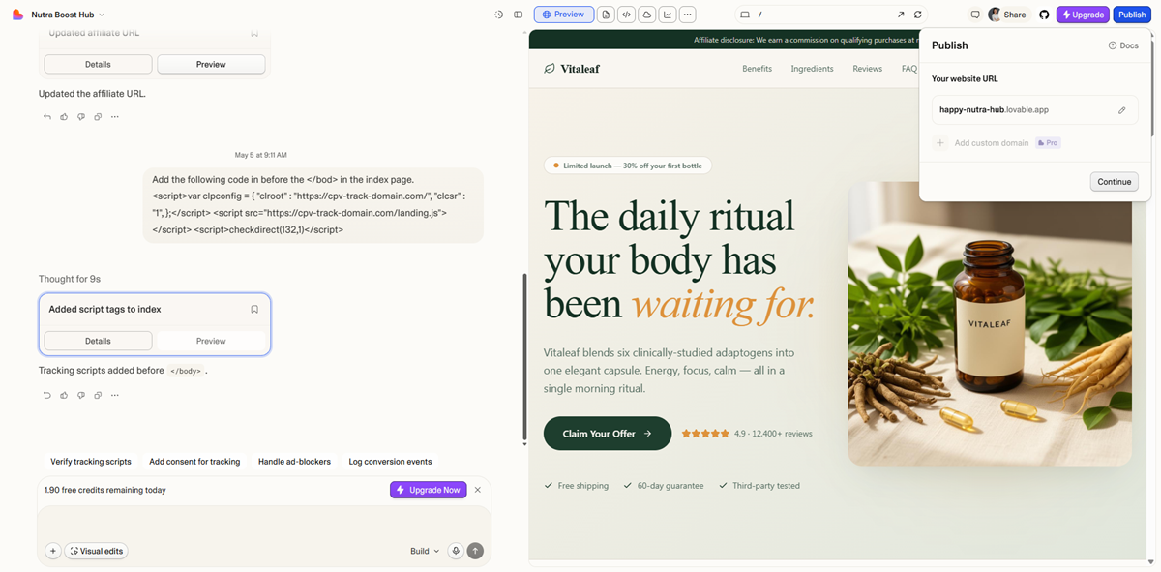Click the blue Publish button
Screen dimensions: 1161x572
[x=1132, y=15]
